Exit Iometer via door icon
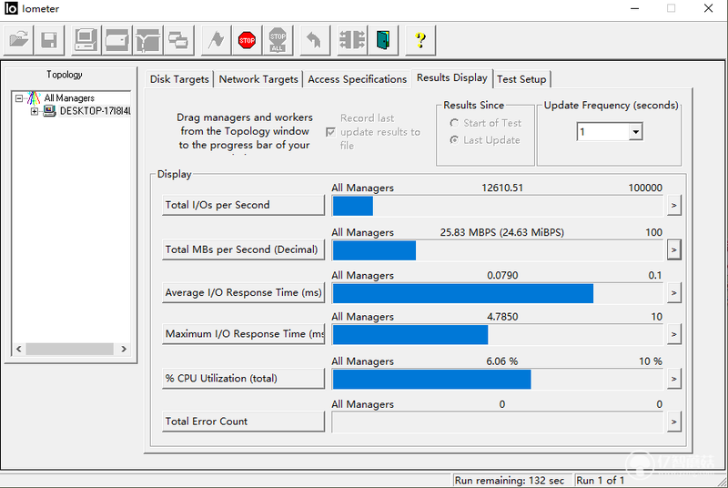Screen dimensions: 728x488 pos(383,40)
